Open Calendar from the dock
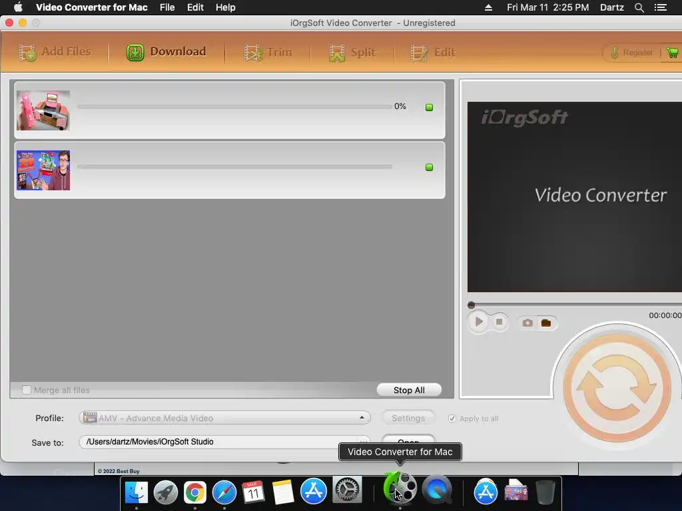This screenshot has width=682, height=511. tap(254, 492)
